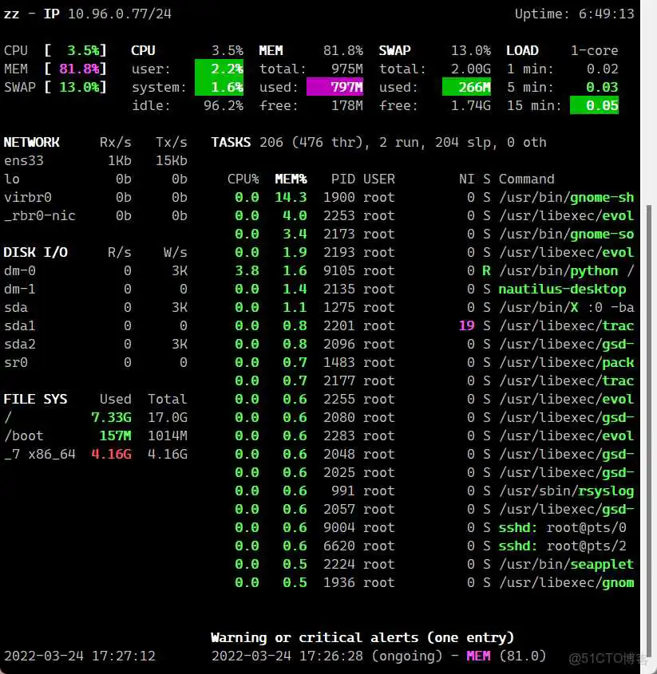This screenshot has width=657, height=674.
Task: Click the NETWORK section header
Action: [32, 142]
